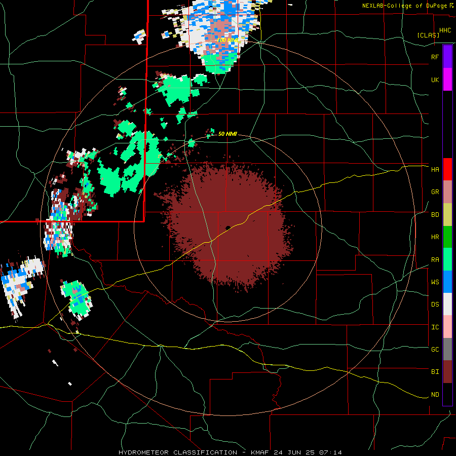Click the IC legend label
The image size is (456, 456).
coord(435,327)
